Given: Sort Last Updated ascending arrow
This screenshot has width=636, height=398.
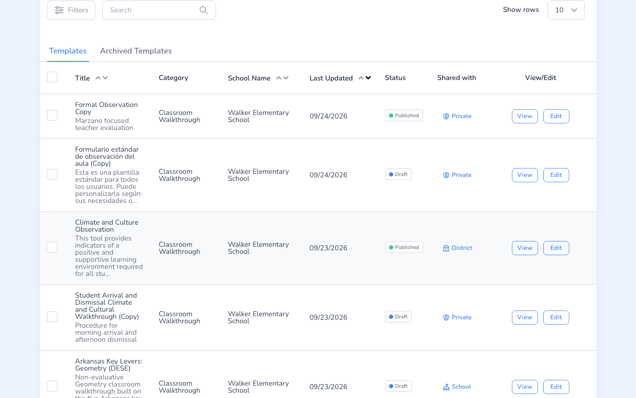Looking at the screenshot, I should pyautogui.click(x=361, y=78).
